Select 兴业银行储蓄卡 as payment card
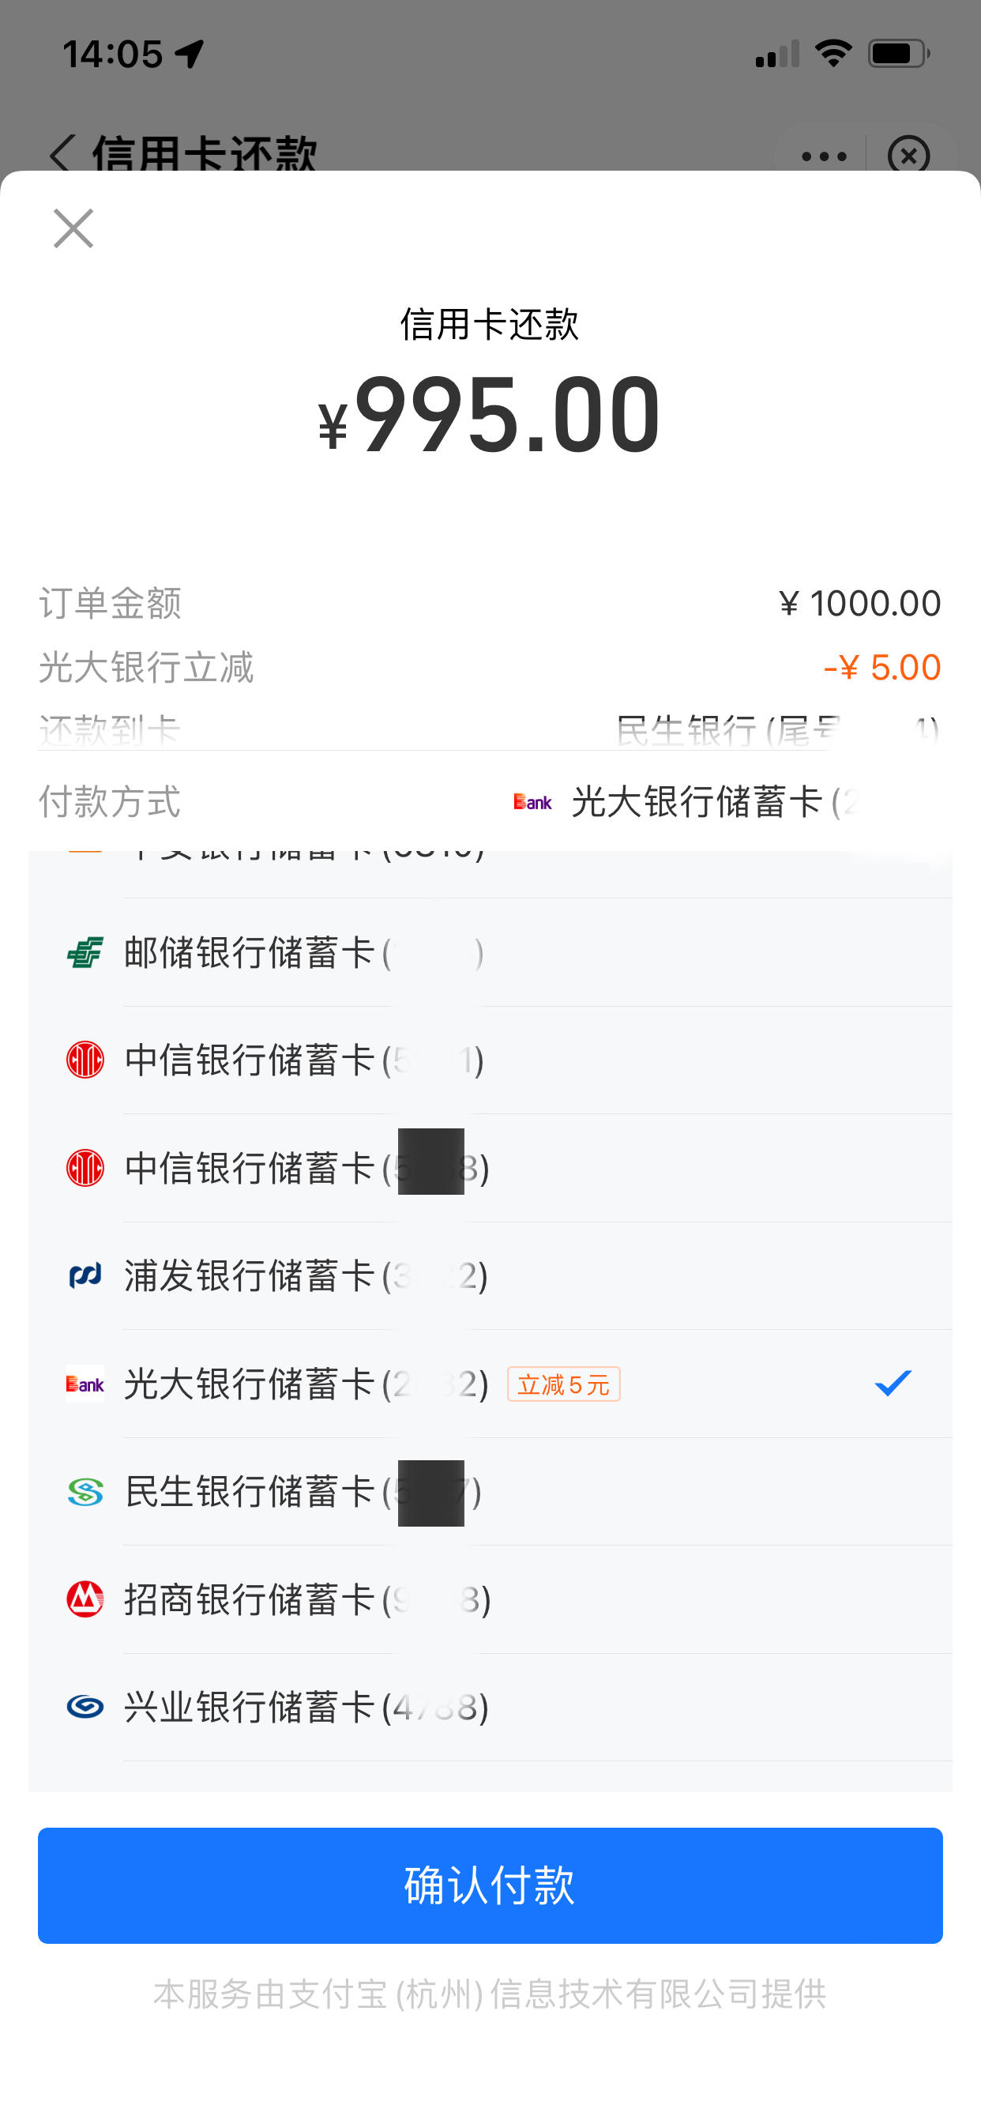This screenshot has height=2124, width=981. click(x=490, y=1707)
